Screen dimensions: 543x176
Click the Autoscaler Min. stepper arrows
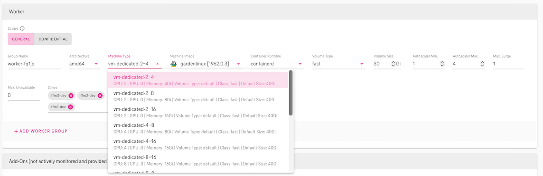[x=442, y=64]
